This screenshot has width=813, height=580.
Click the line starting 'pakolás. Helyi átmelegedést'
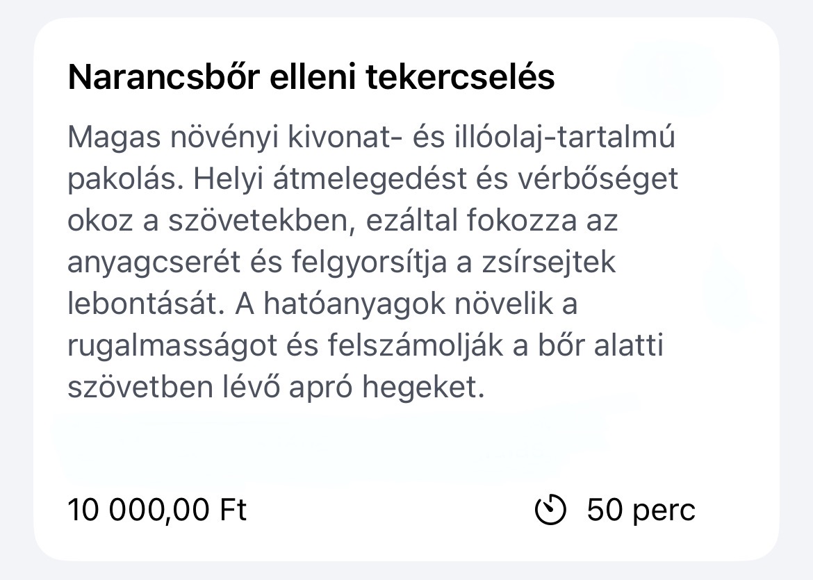click(372, 179)
